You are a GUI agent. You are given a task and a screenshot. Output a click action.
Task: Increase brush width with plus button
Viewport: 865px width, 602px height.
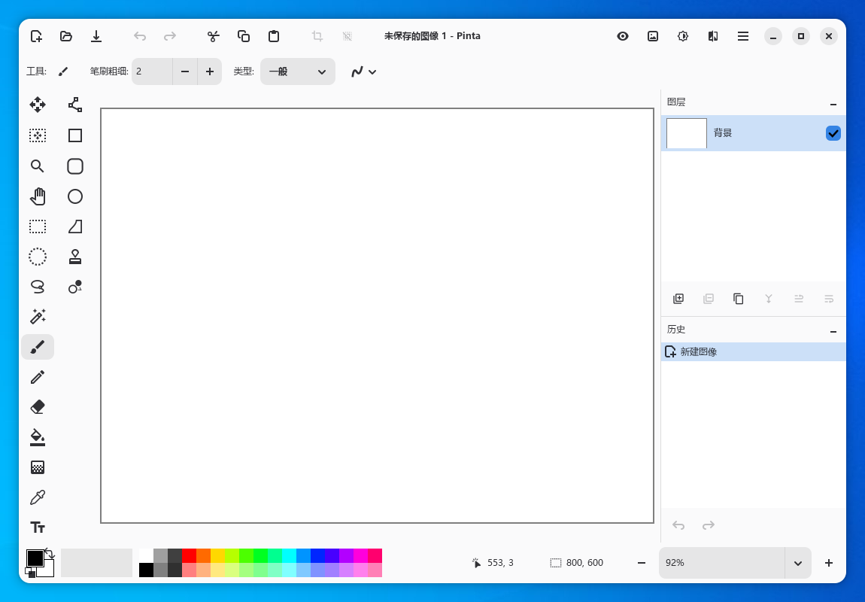point(209,71)
